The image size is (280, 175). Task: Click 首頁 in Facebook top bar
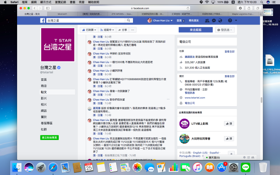coord(179,21)
